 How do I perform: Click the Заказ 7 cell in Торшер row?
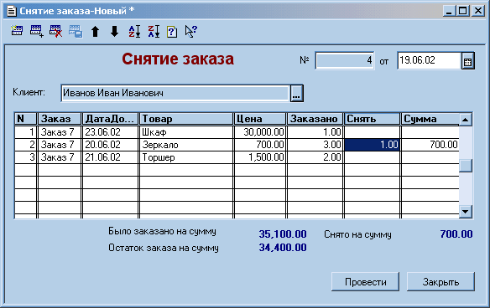[60, 157]
